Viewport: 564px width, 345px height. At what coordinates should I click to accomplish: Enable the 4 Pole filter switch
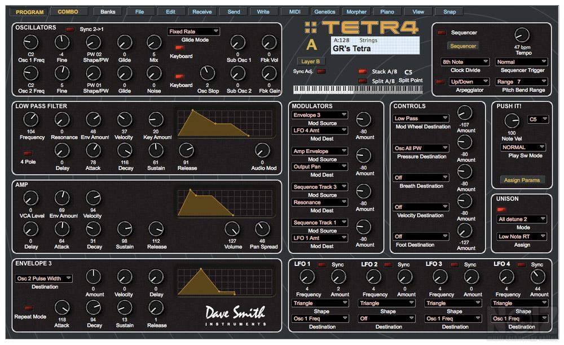click(x=27, y=153)
